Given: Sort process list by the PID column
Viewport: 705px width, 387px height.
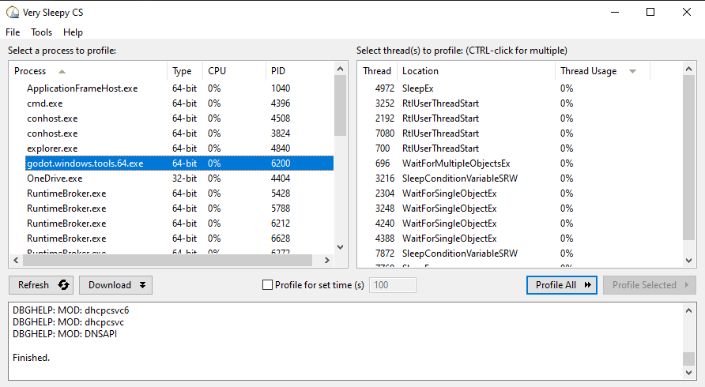Looking at the screenshot, I should [278, 71].
